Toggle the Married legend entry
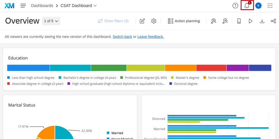Screen dimensions: 279x139 pyautogui.click(x=117, y=133)
